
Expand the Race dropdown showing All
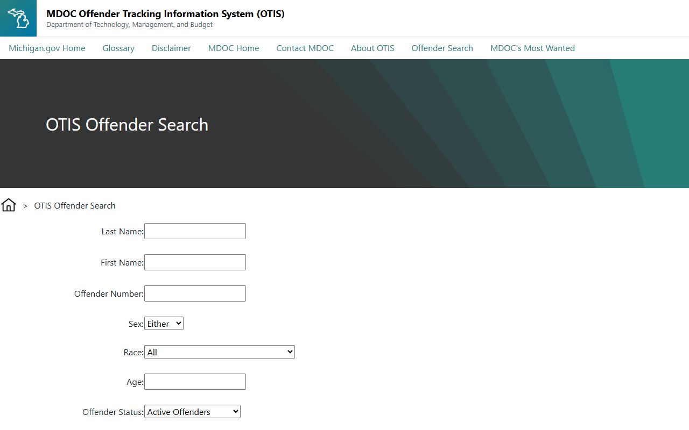(x=220, y=352)
